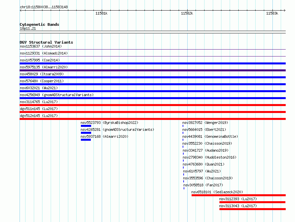295x222 pixels.
Task: Click the nsv1153637 (John2014) variant label
Action: click(x=41, y=46)
